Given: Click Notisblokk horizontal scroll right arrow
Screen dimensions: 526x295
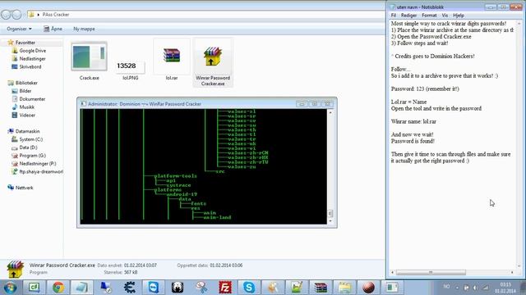Looking at the screenshot, I should (512, 272).
